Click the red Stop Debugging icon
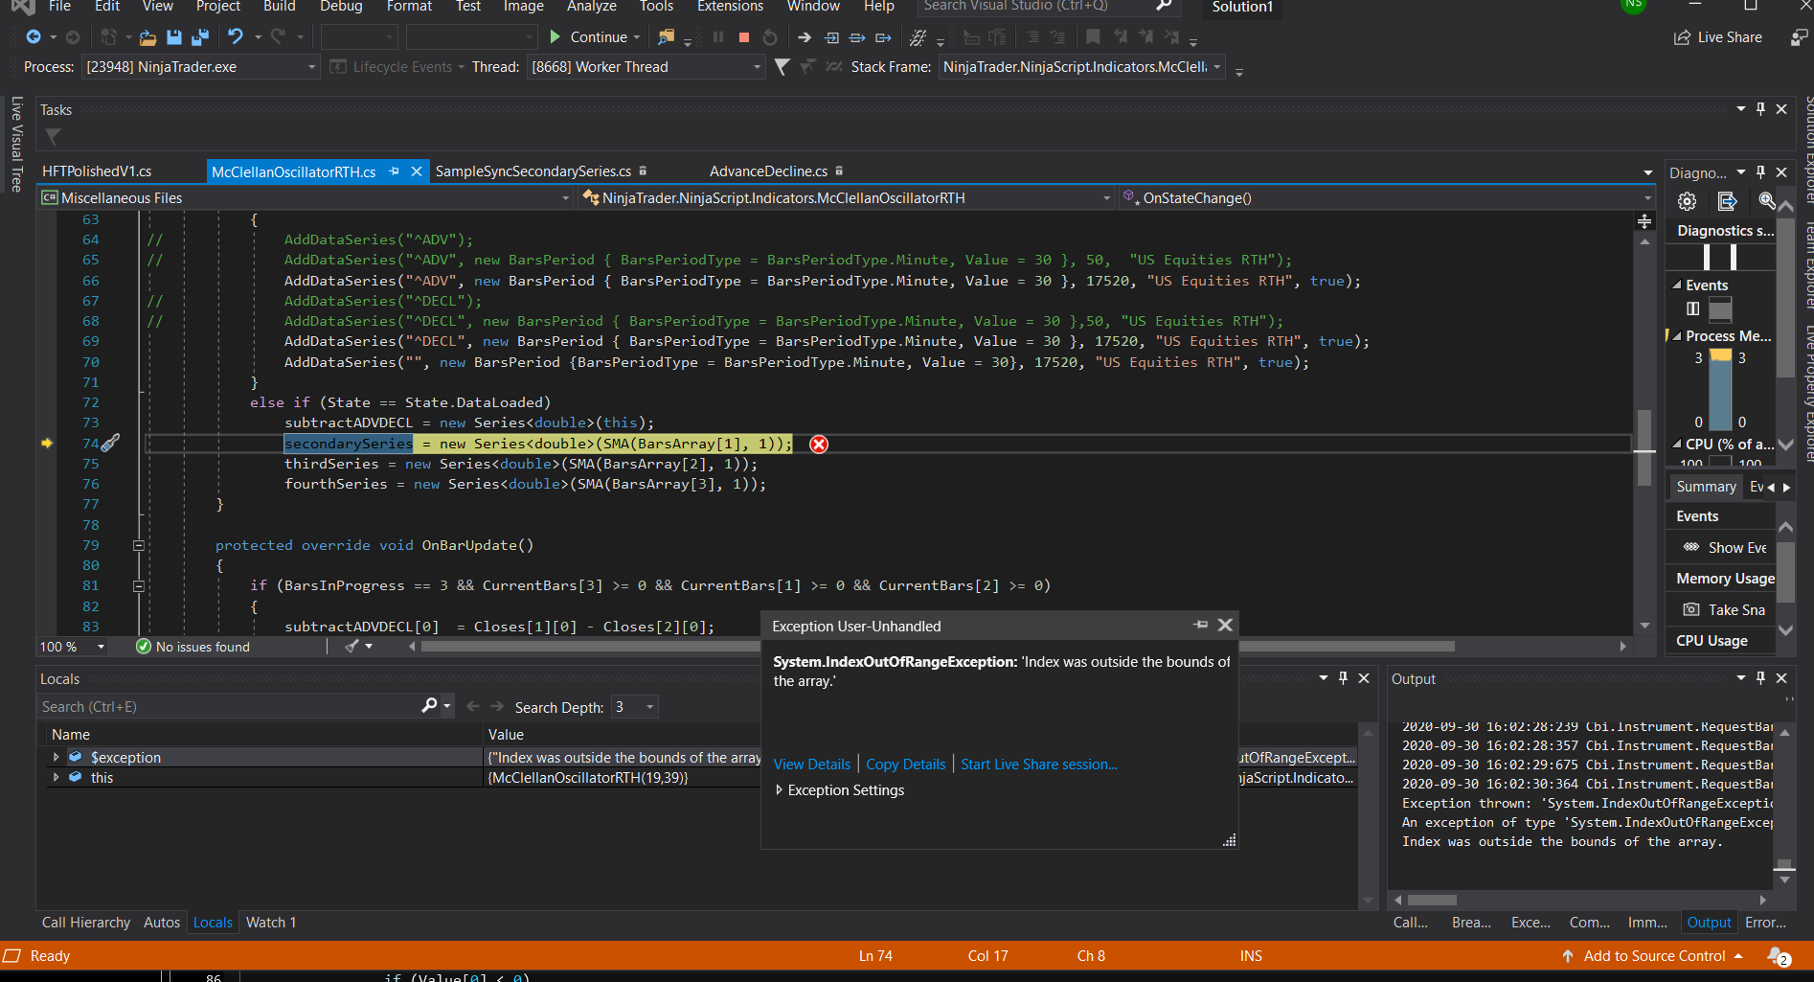The height and width of the screenshot is (982, 1814). click(745, 37)
